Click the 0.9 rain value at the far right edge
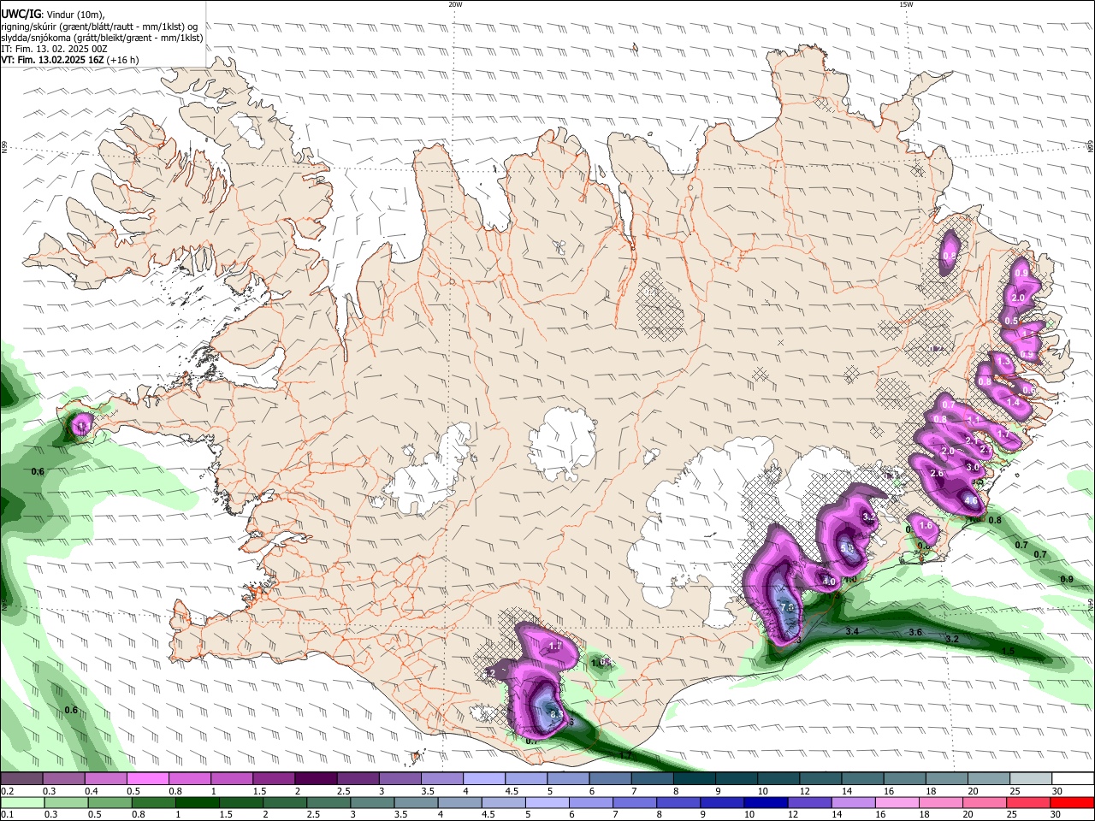 click(x=1067, y=579)
